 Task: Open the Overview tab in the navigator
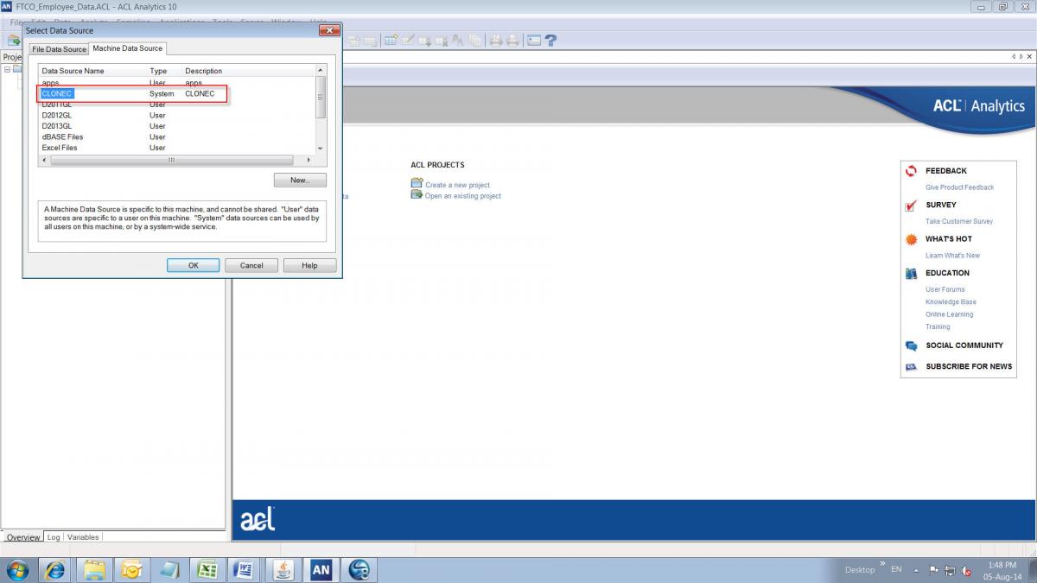(x=23, y=537)
